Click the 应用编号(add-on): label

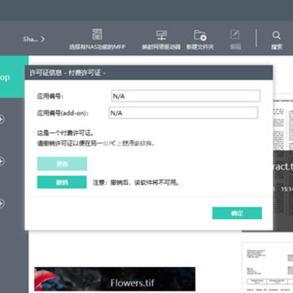63,113
